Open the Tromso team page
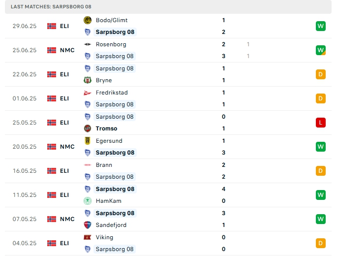337x257 pixels. pos(106,128)
